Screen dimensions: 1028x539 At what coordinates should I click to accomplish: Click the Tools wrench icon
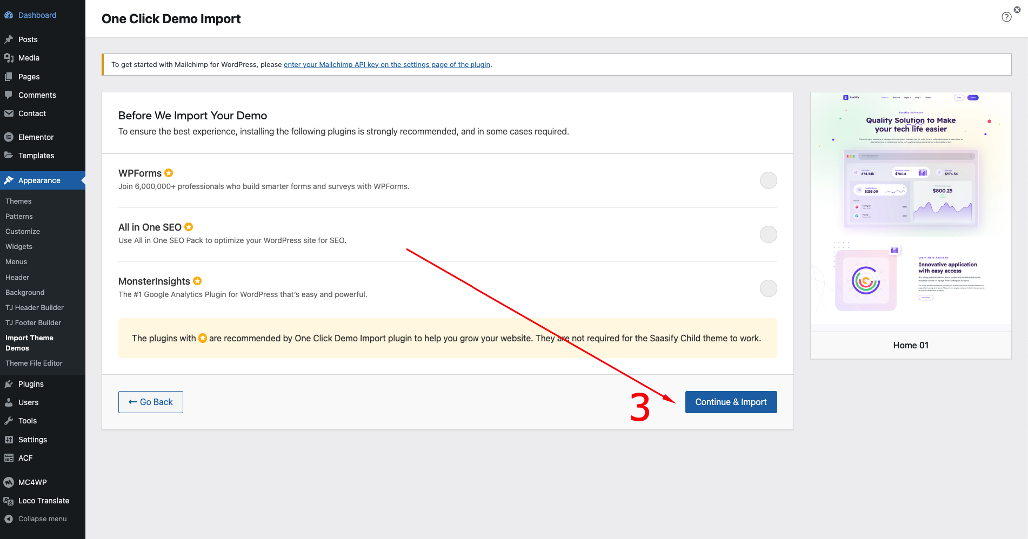pyautogui.click(x=9, y=421)
